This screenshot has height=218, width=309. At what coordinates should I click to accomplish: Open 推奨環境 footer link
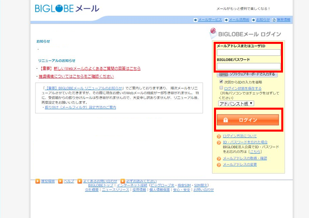tap(48, 181)
